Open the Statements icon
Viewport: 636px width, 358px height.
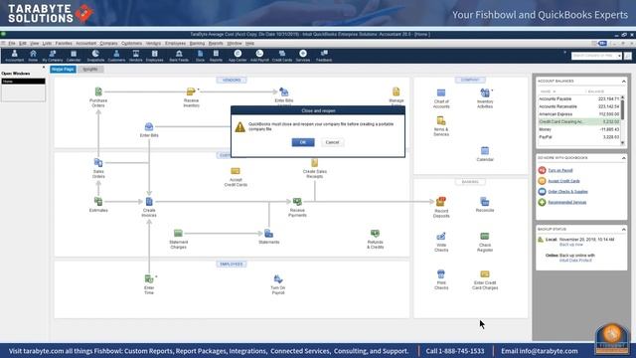click(x=268, y=237)
